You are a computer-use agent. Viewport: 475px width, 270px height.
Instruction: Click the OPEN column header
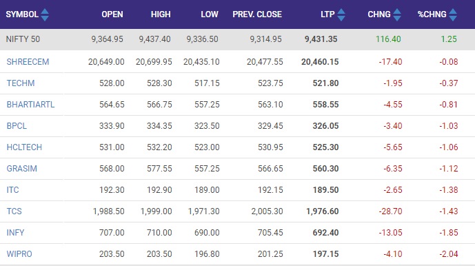112,14
